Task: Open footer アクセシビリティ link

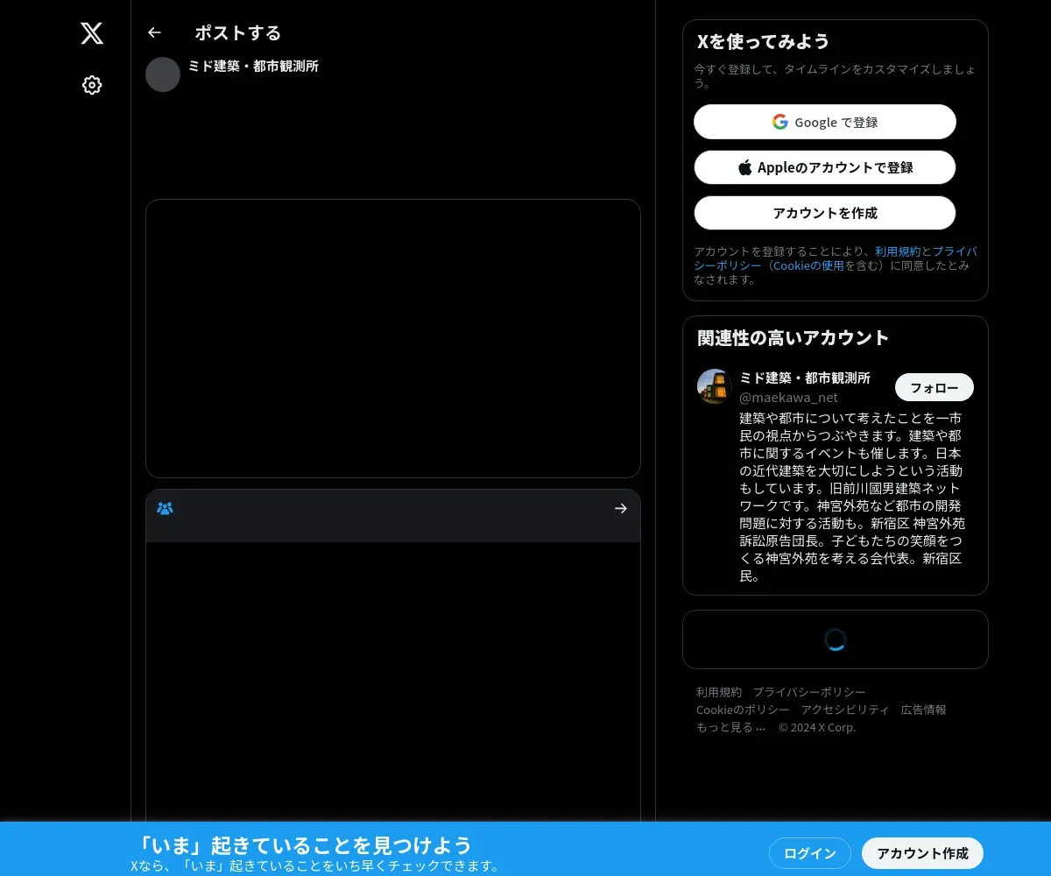Action: [845, 710]
